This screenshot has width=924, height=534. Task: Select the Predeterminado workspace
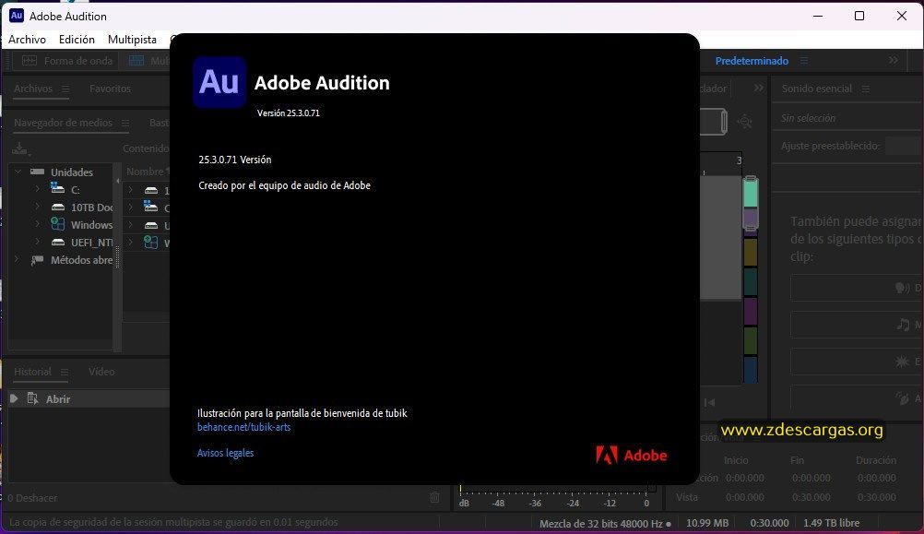[752, 61]
